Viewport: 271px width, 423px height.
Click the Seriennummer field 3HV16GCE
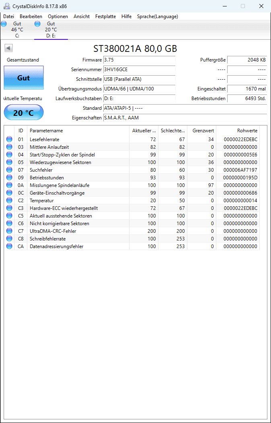pos(140,70)
